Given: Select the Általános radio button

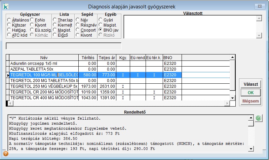Looking at the screenshot, I should [x=9, y=20].
